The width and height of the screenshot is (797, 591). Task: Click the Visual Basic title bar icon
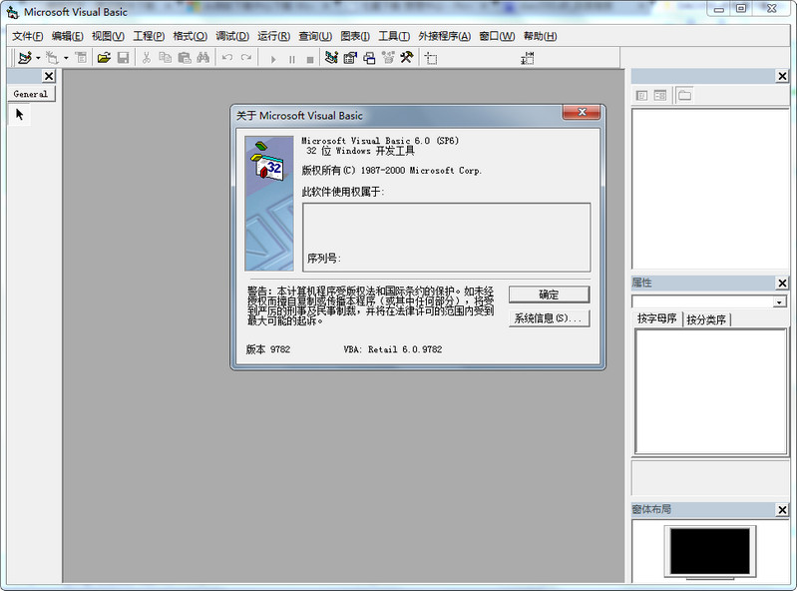click(13, 12)
